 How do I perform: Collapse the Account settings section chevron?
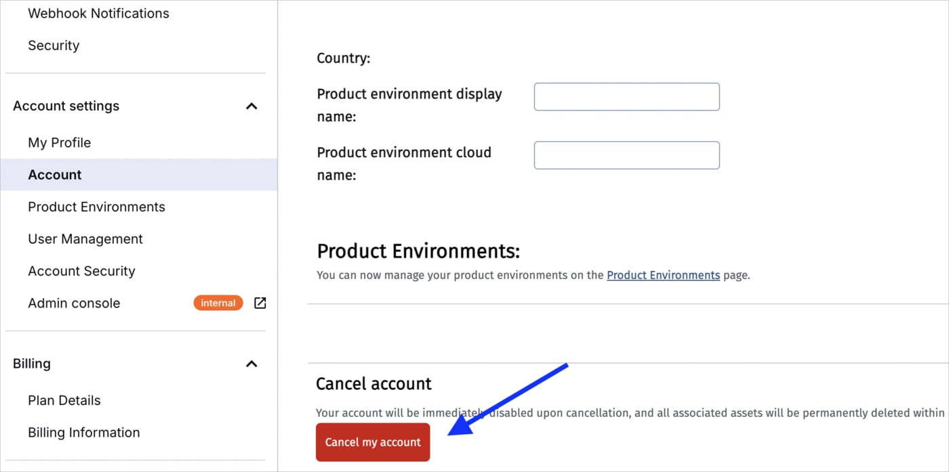[x=251, y=106]
